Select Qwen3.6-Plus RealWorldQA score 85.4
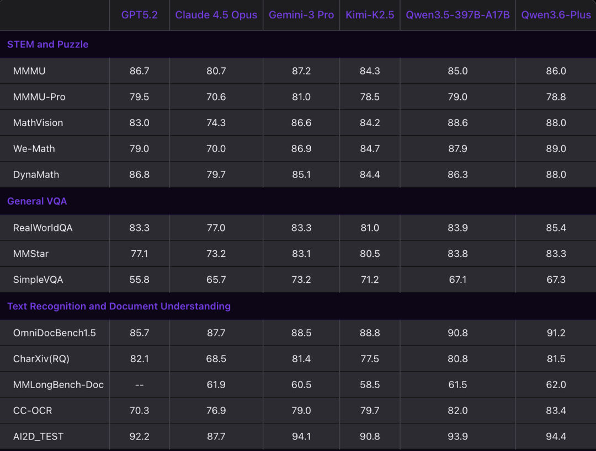Screen dimensions: 596x451 click(556, 228)
